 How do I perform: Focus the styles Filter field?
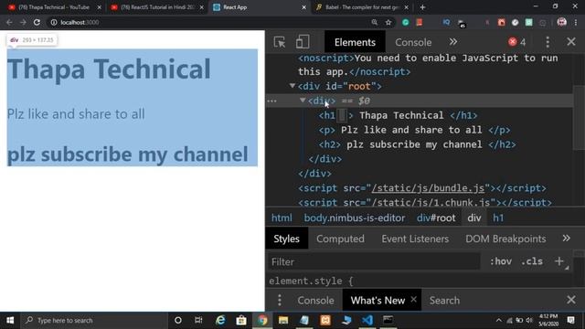click(374, 261)
